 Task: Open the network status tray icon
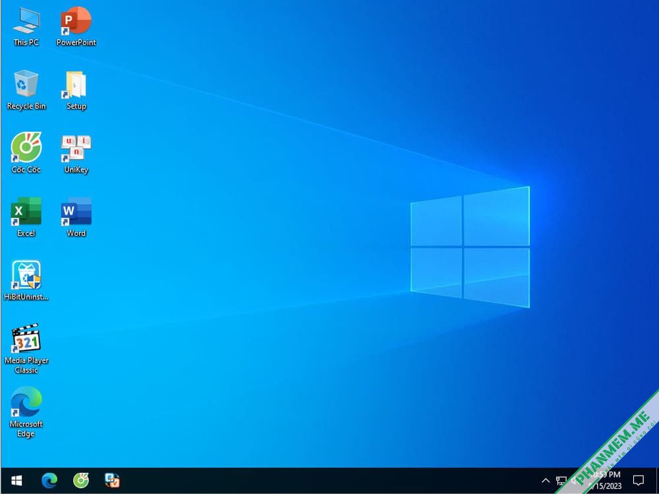[x=561, y=481]
